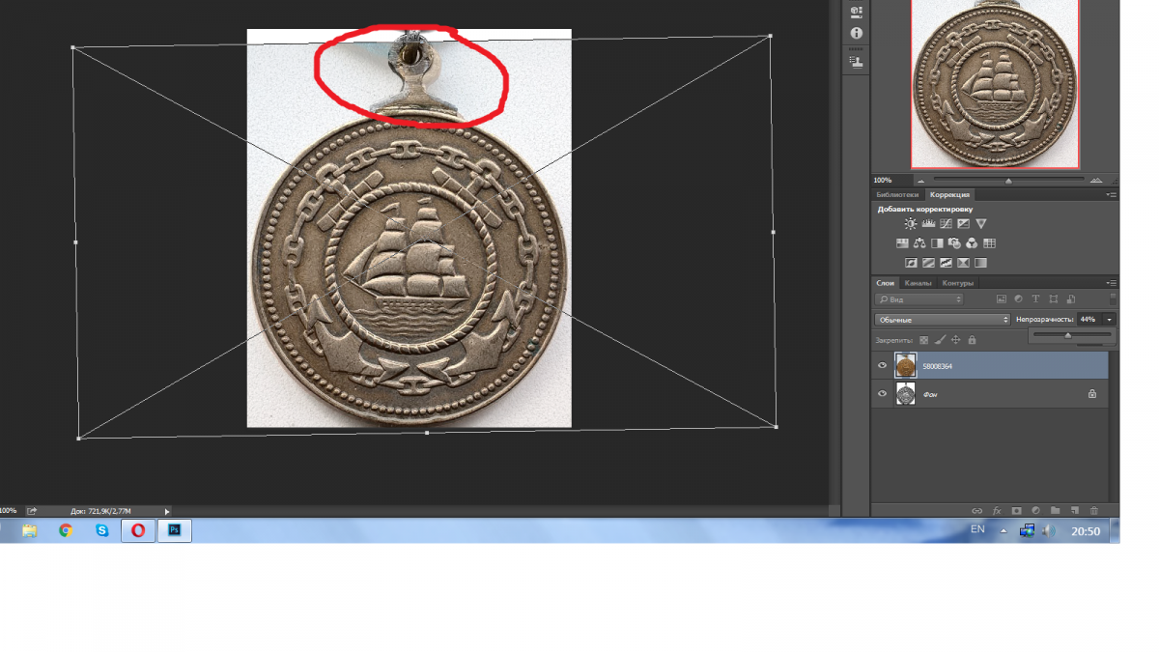The image size is (1159, 652).
Task: Filter layers by type layers
Action: [1036, 299]
